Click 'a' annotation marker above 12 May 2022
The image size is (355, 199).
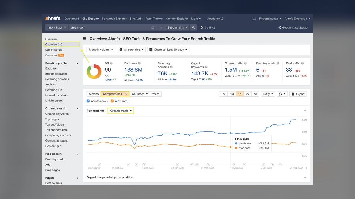point(234,165)
